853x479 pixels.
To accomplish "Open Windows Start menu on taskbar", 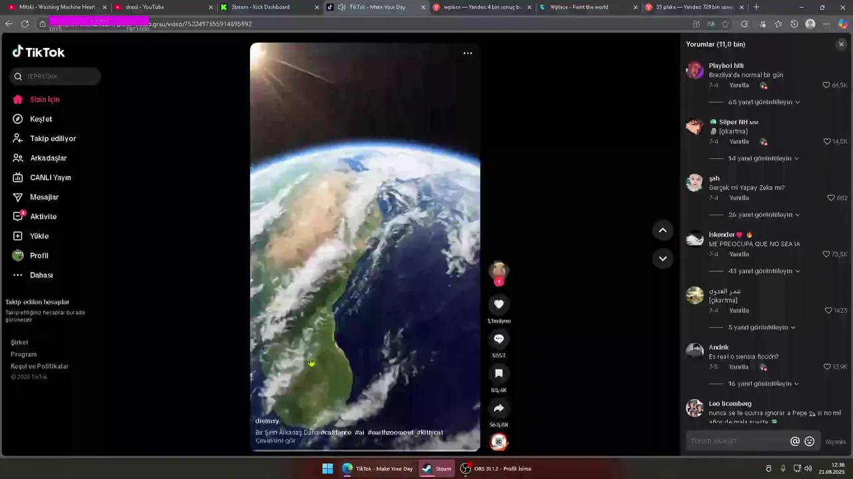I will click(x=327, y=468).
